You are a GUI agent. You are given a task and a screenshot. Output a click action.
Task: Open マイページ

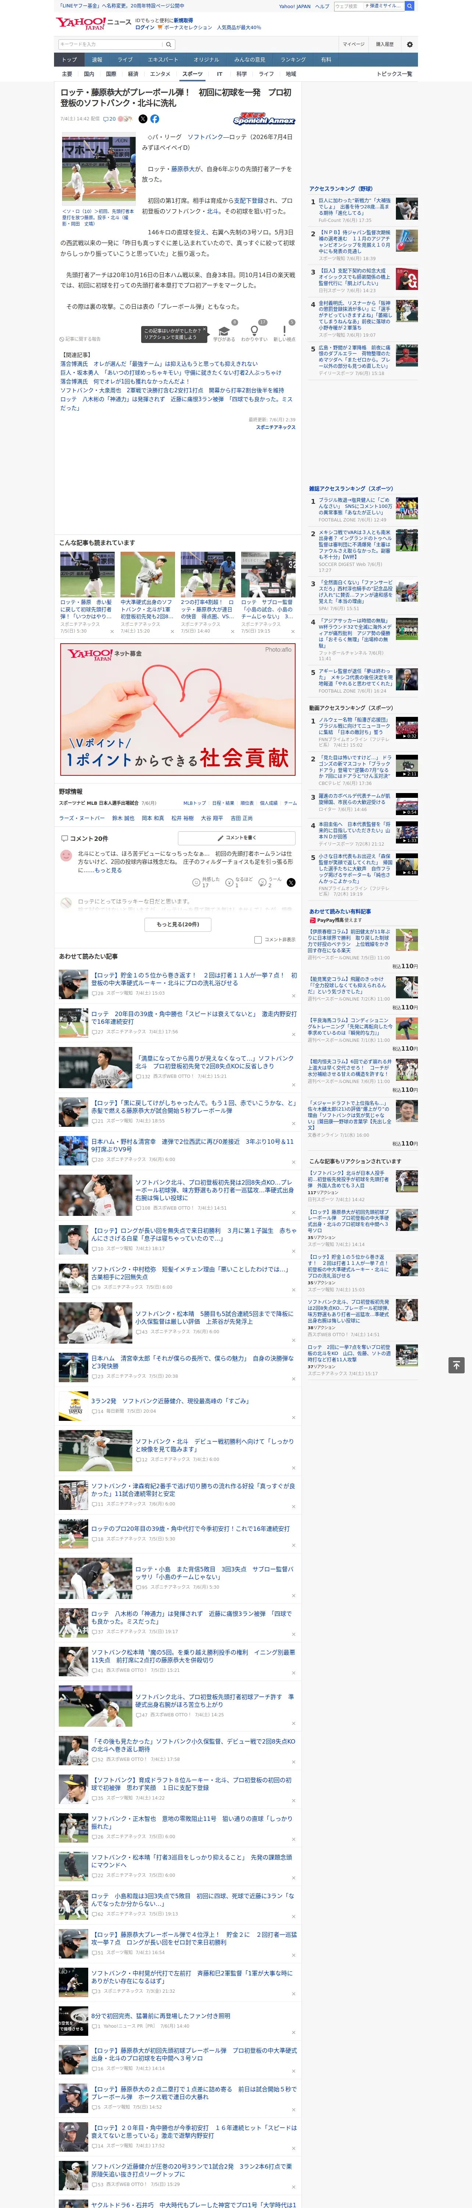[353, 45]
